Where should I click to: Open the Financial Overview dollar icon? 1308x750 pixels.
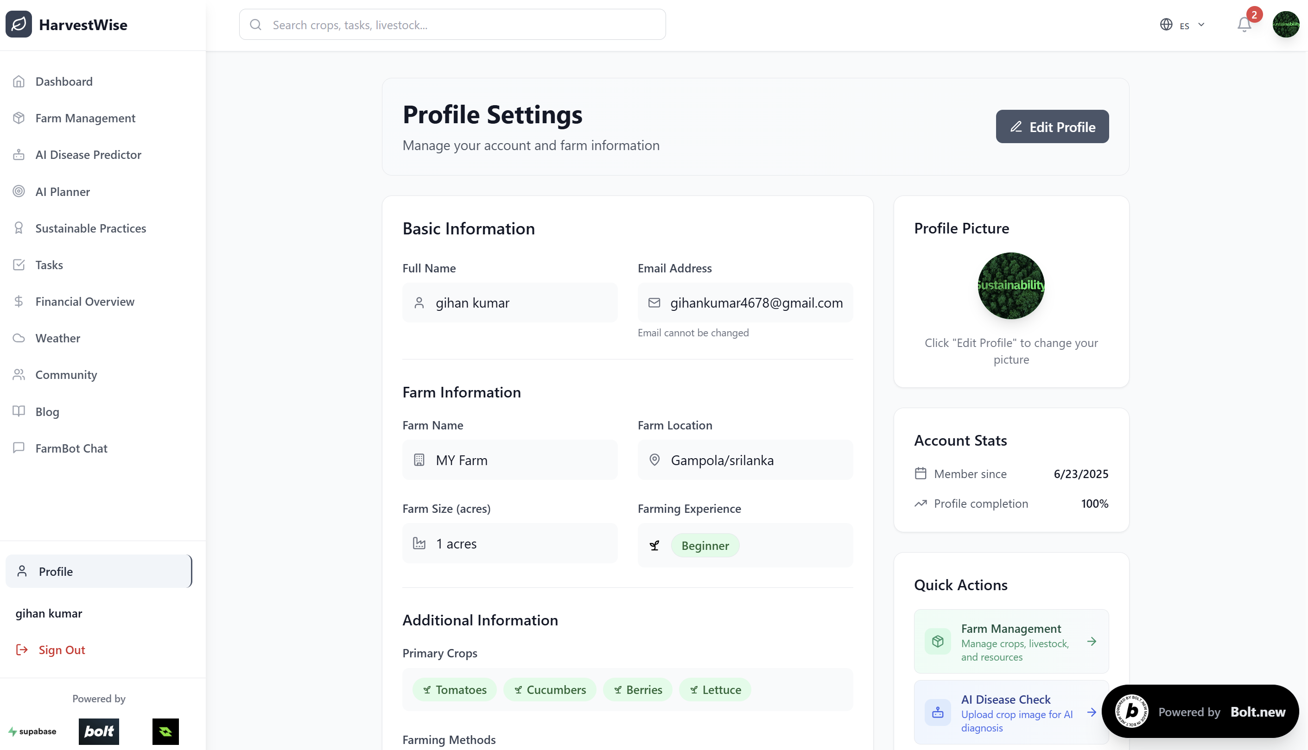coord(19,301)
